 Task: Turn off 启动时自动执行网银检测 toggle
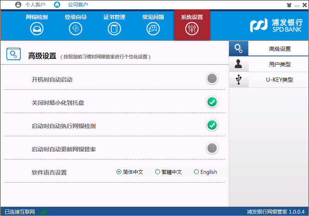[212, 125]
